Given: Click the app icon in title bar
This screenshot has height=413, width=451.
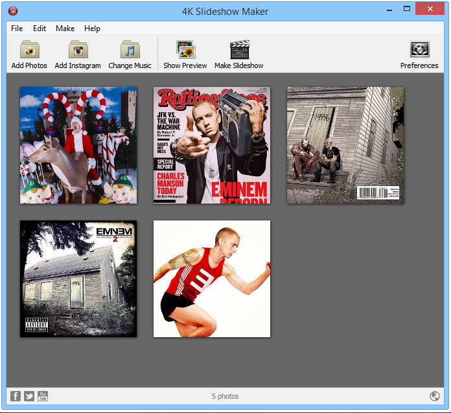Looking at the screenshot, I should 13,11.
